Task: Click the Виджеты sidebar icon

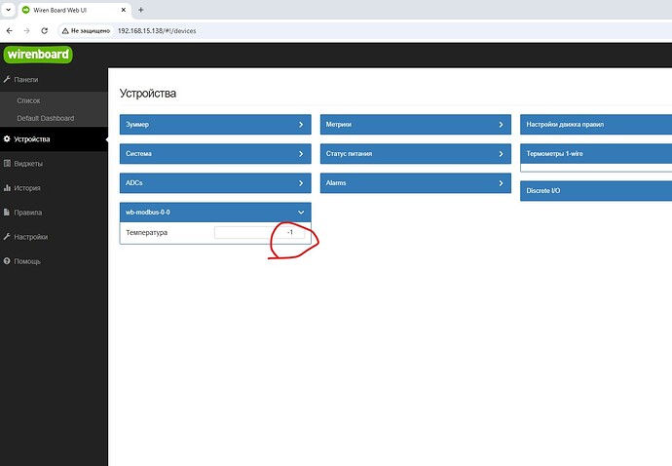Action: coord(7,164)
